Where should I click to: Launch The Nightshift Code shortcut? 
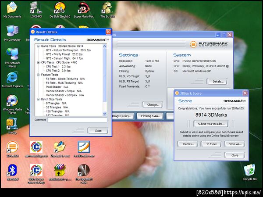(x=84, y=174)
